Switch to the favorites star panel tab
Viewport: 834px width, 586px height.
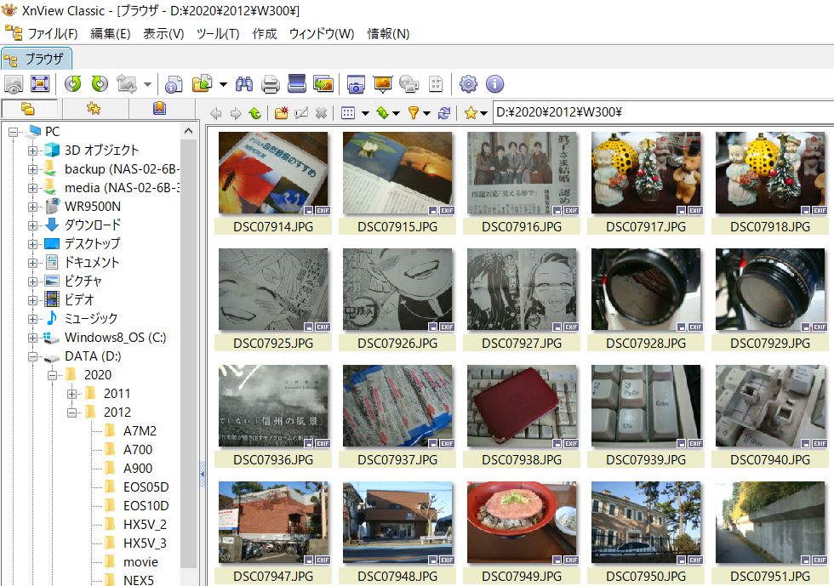tap(93, 109)
